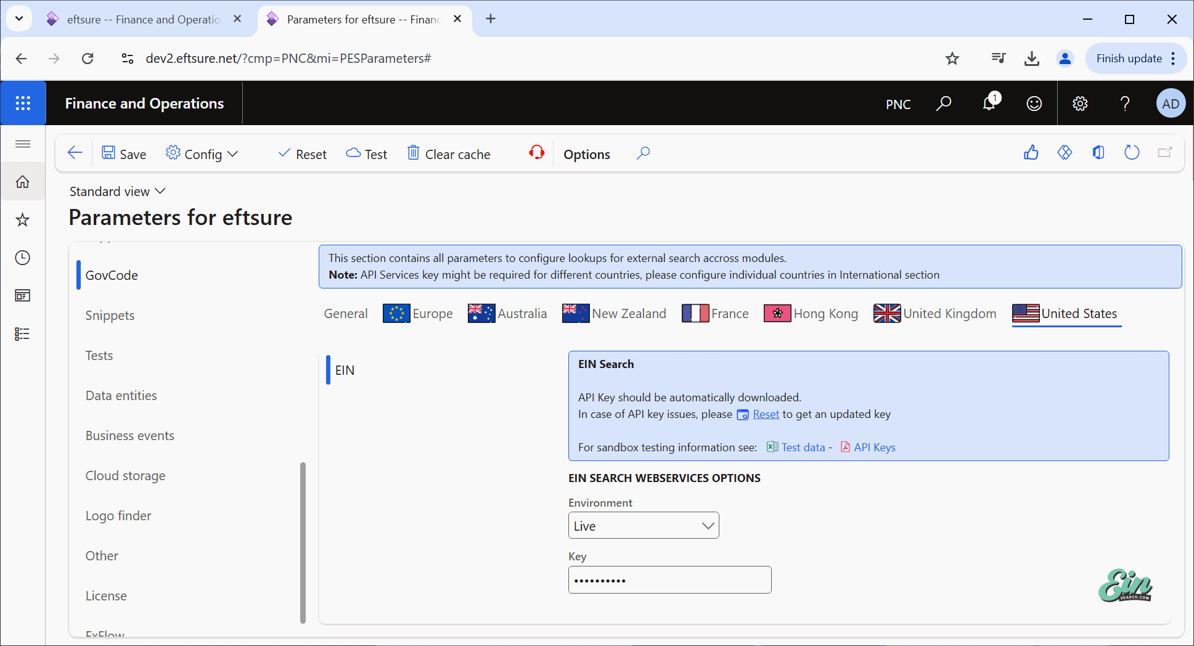Open the PNC company picker
Image resolution: width=1194 pixels, height=646 pixels.
[x=898, y=104]
